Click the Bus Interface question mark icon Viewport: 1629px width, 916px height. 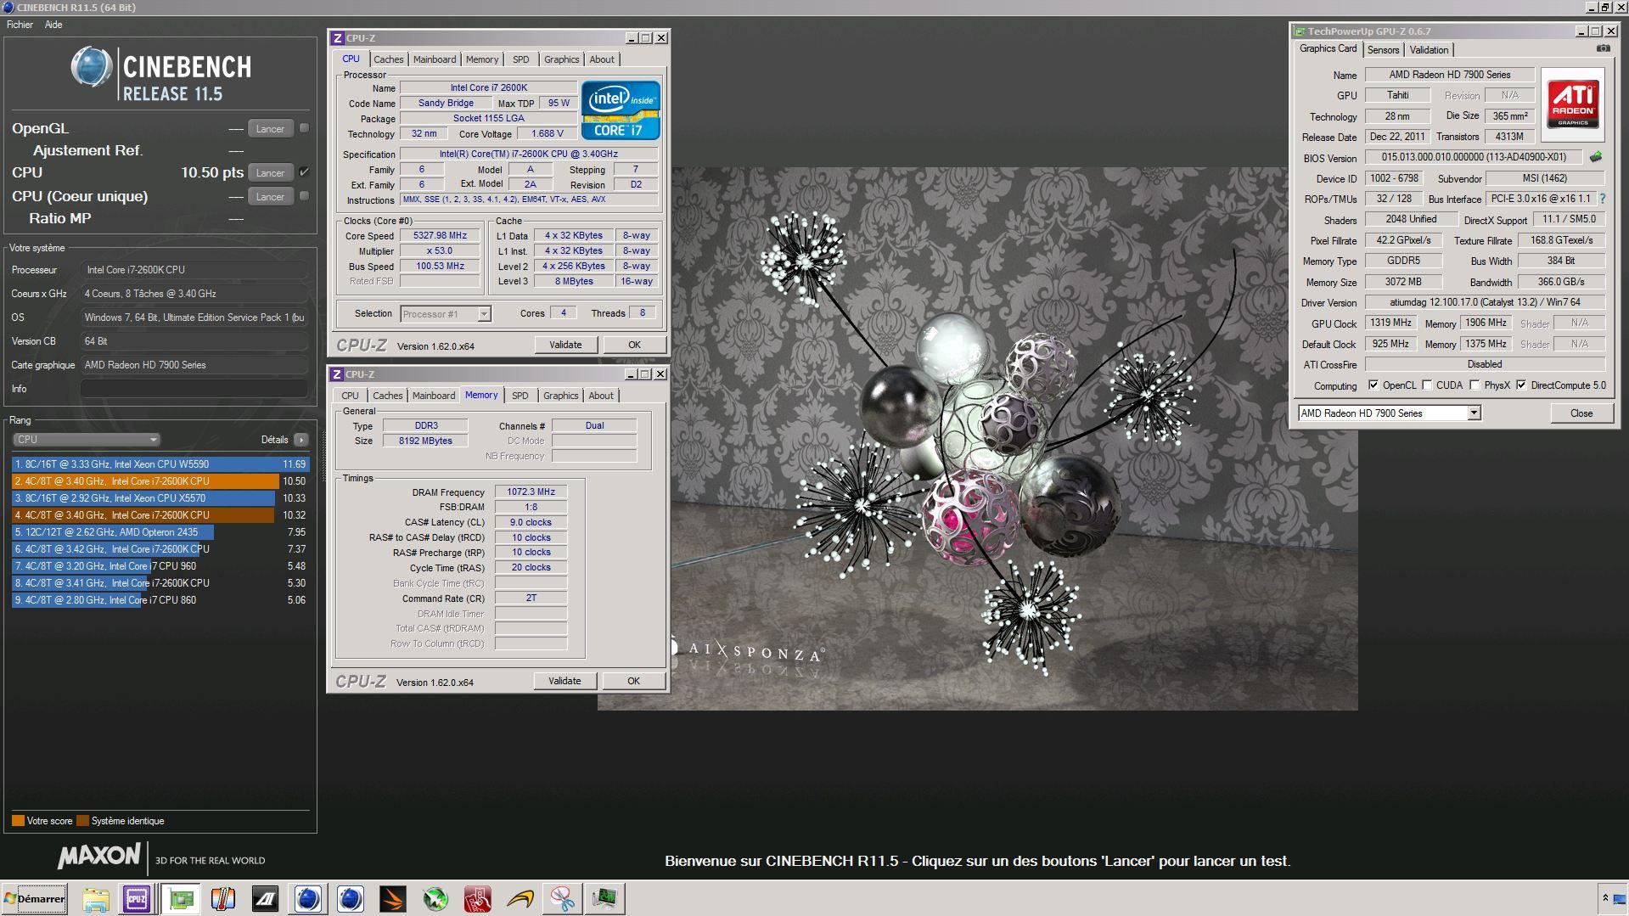[x=1603, y=199]
